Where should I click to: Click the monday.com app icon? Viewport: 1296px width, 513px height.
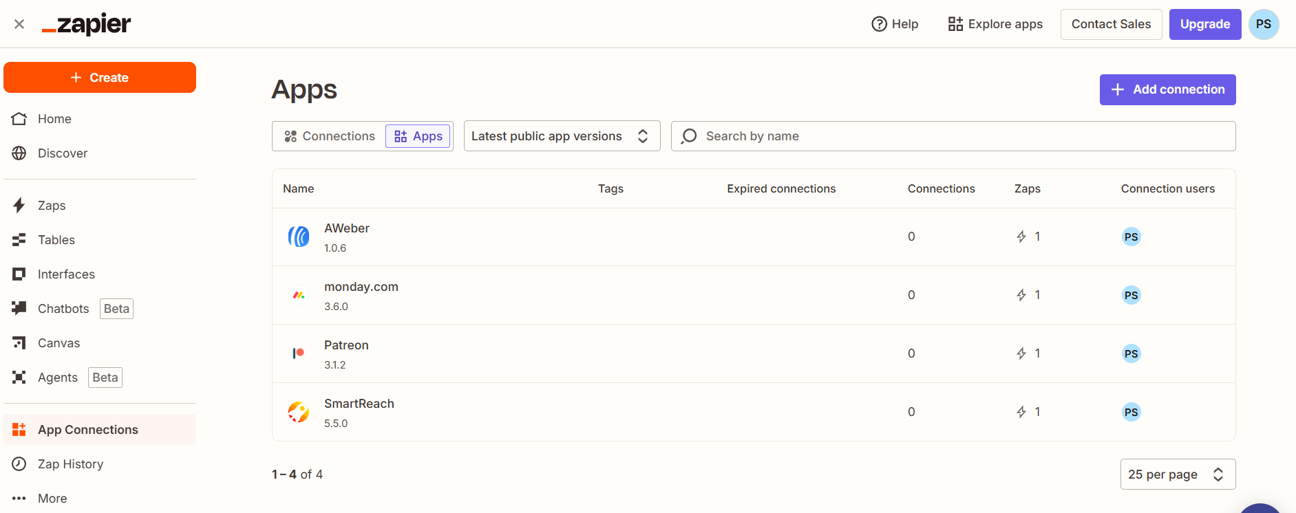(x=299, y=295)
